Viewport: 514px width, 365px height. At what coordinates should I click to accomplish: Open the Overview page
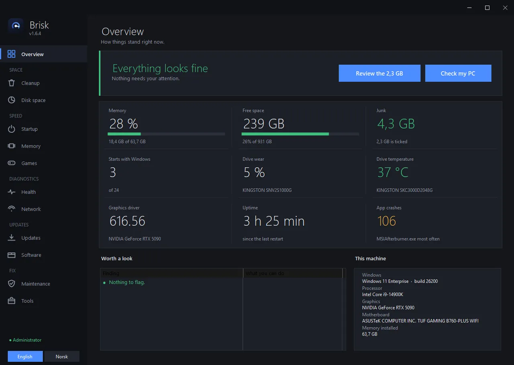click(43, 54)
